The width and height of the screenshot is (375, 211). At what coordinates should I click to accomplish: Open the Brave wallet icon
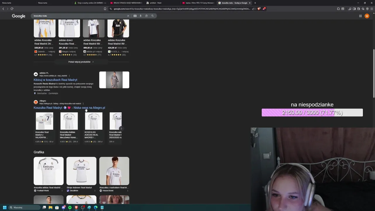(x=358, y=9)
